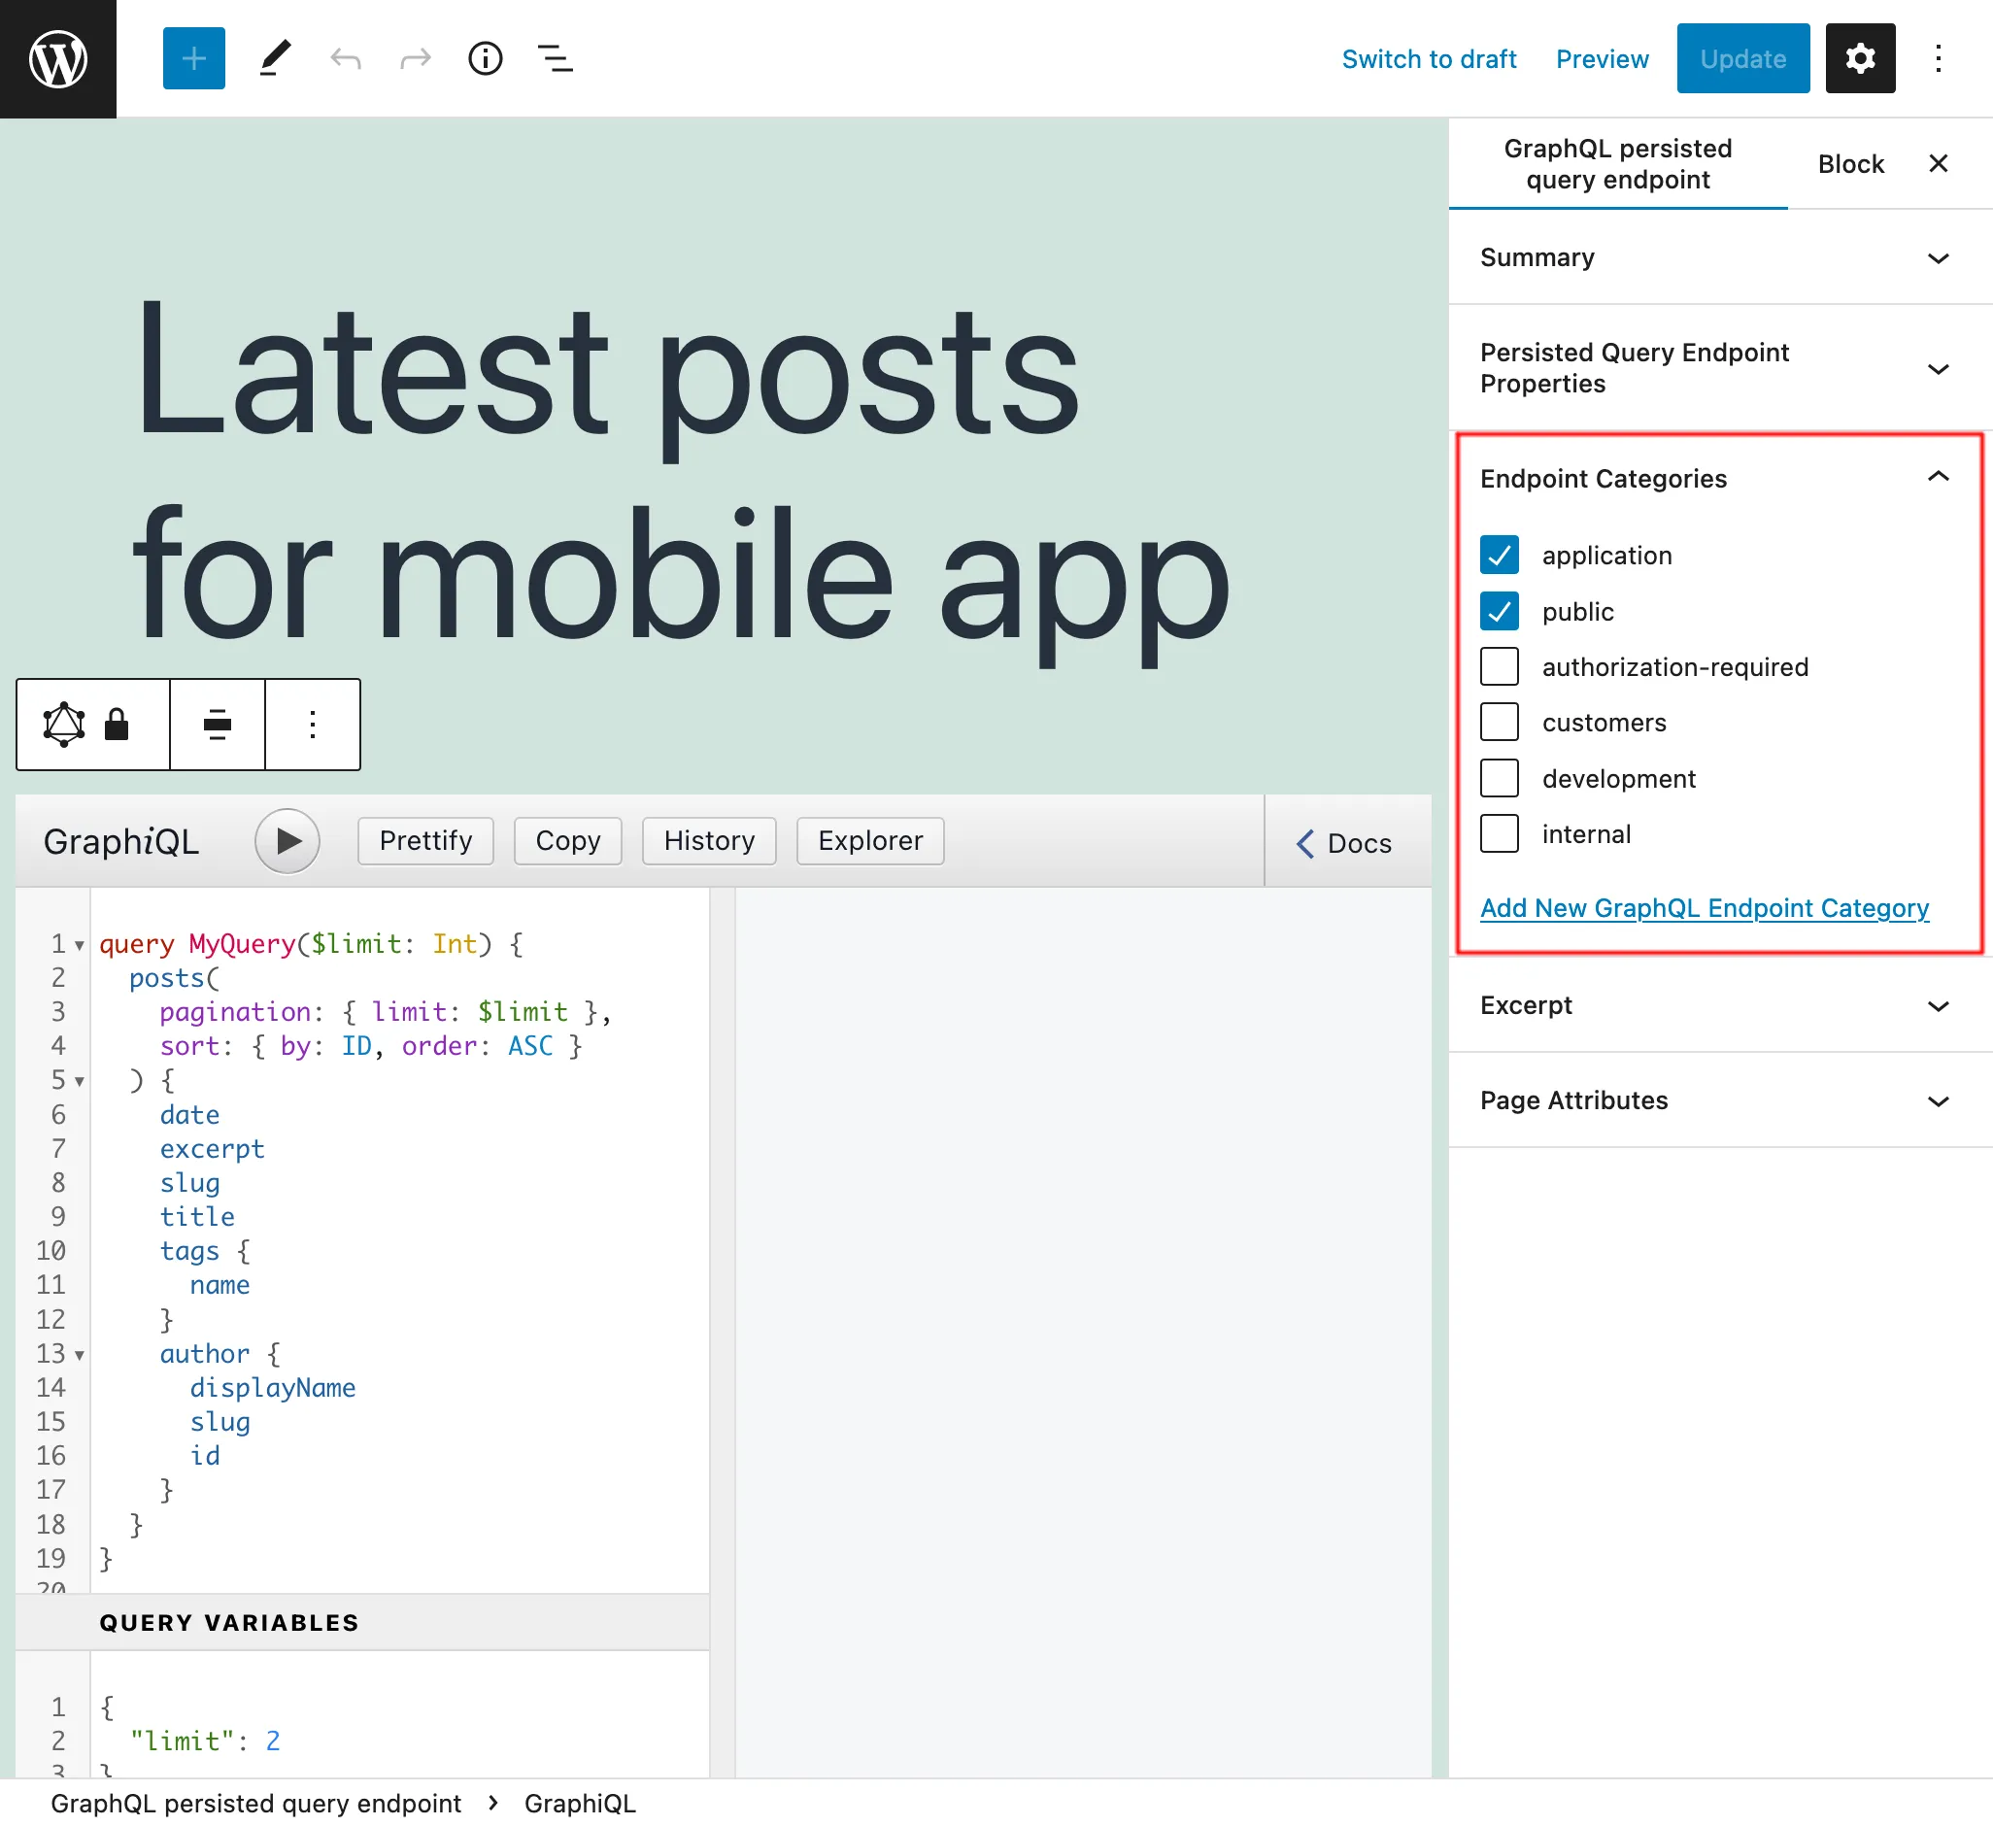Uncheck the public category checkbox

pos(1499,612)
